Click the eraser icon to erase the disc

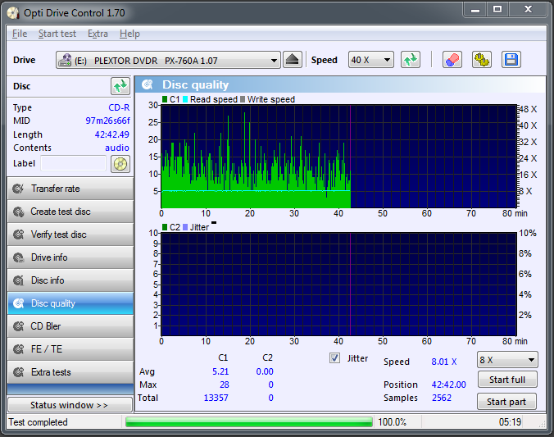(x=452, y=59)
